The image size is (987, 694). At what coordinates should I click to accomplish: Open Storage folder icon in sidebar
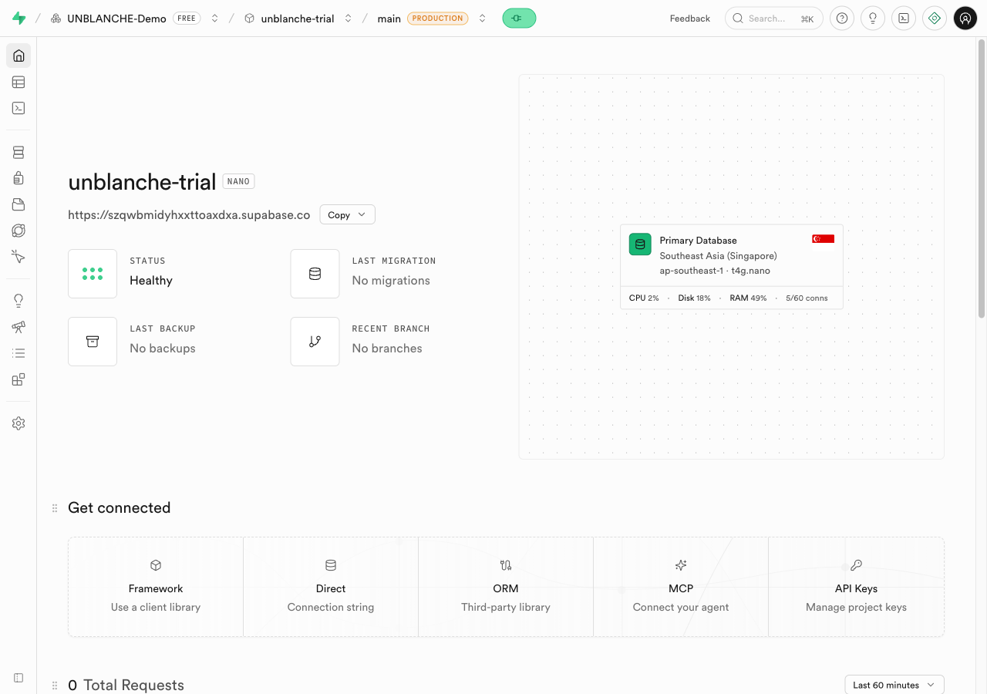coord(19,204)
